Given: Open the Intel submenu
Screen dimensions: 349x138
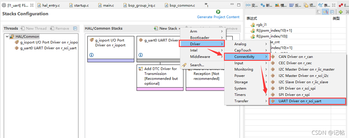Looking at the screenshot, I should click(203, 50).
